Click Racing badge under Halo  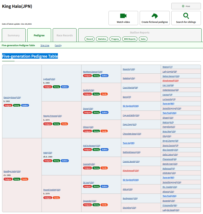56,161
